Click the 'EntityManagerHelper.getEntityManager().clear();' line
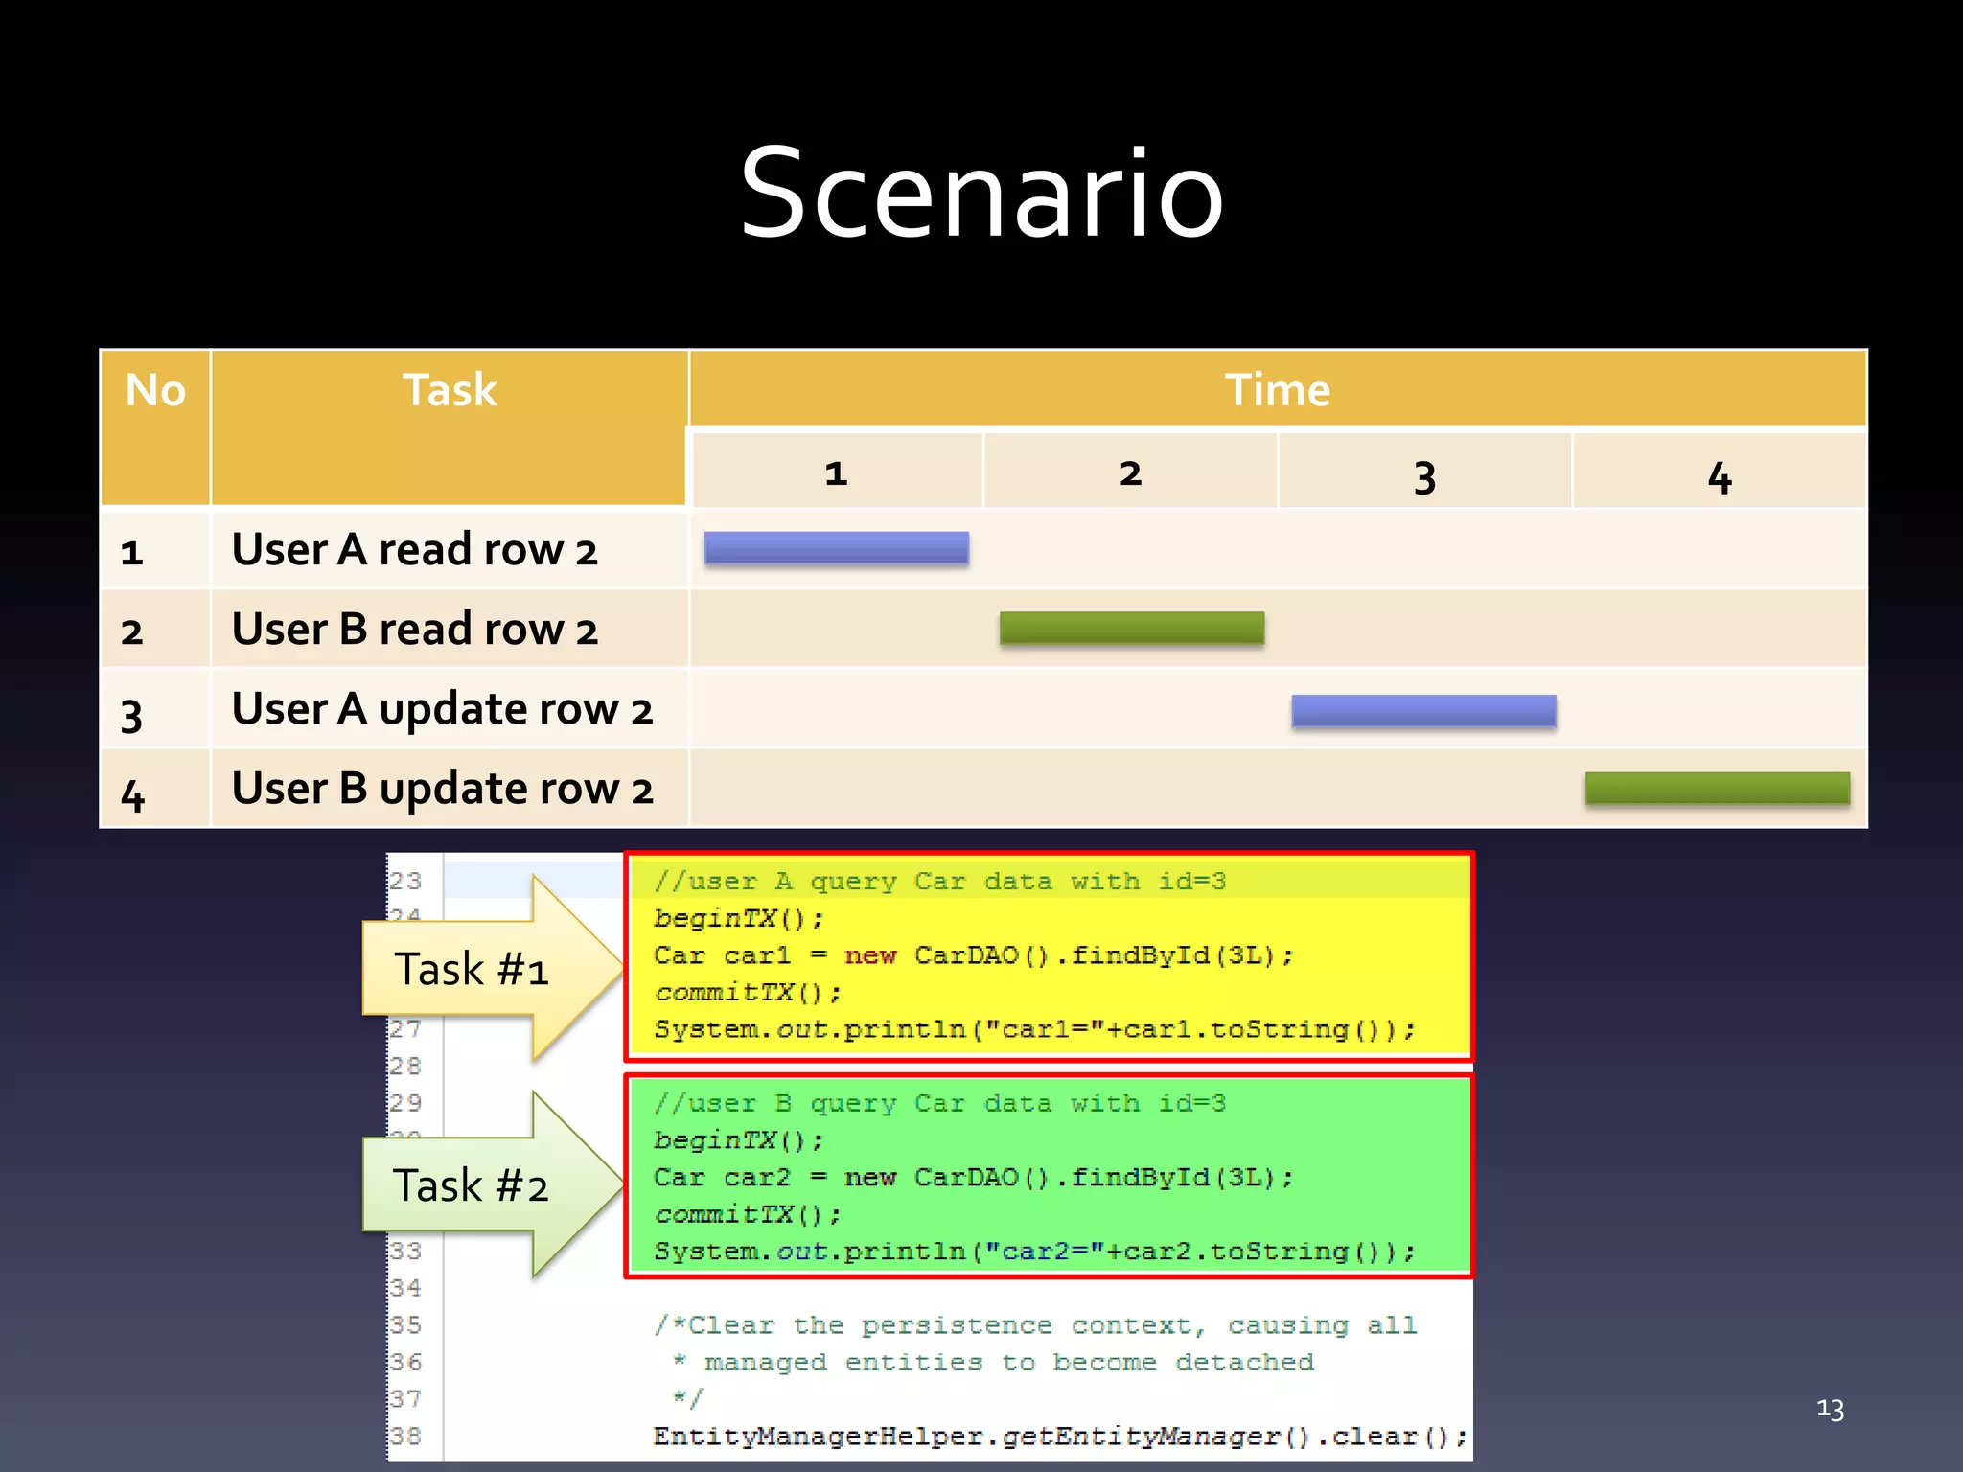 (x=1060, y=1436)
